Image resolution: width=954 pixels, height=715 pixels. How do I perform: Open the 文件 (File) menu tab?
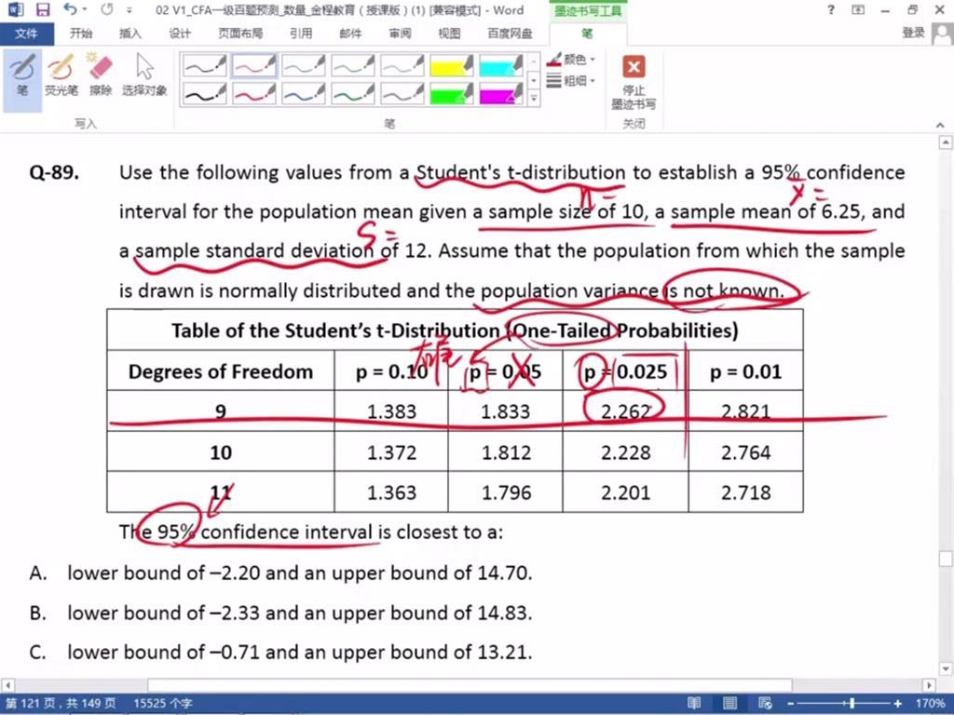(x=26, y=34)
